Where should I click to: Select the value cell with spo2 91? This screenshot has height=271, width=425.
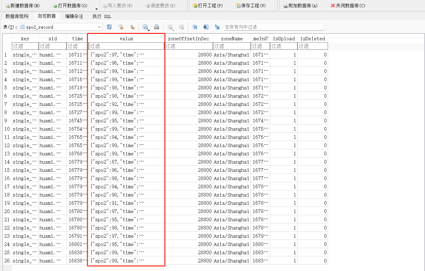tap(126, 203)
